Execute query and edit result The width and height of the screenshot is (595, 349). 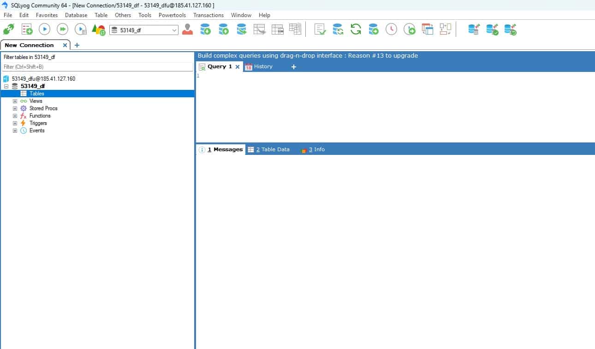pyautogui.click(x=81, y=29)
